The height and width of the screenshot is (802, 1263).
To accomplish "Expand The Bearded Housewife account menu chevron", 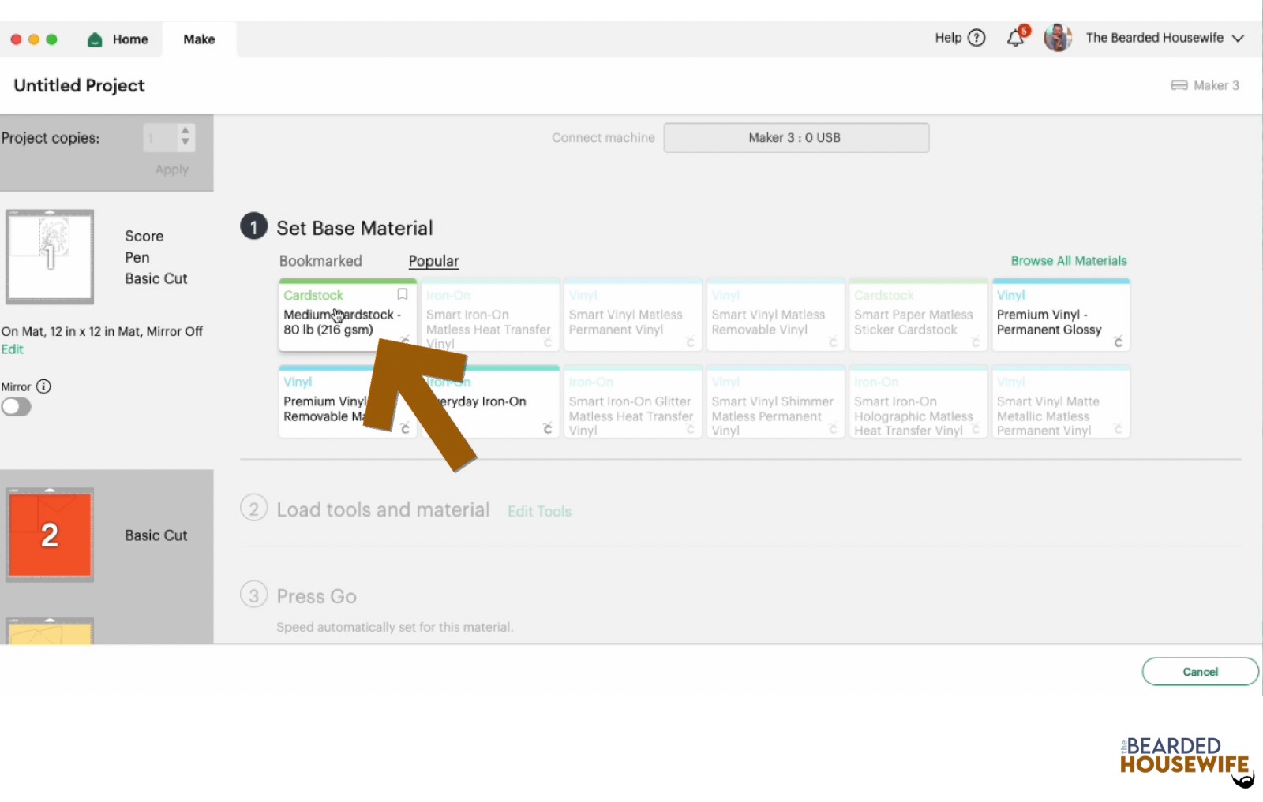I will coord(1238,38).
